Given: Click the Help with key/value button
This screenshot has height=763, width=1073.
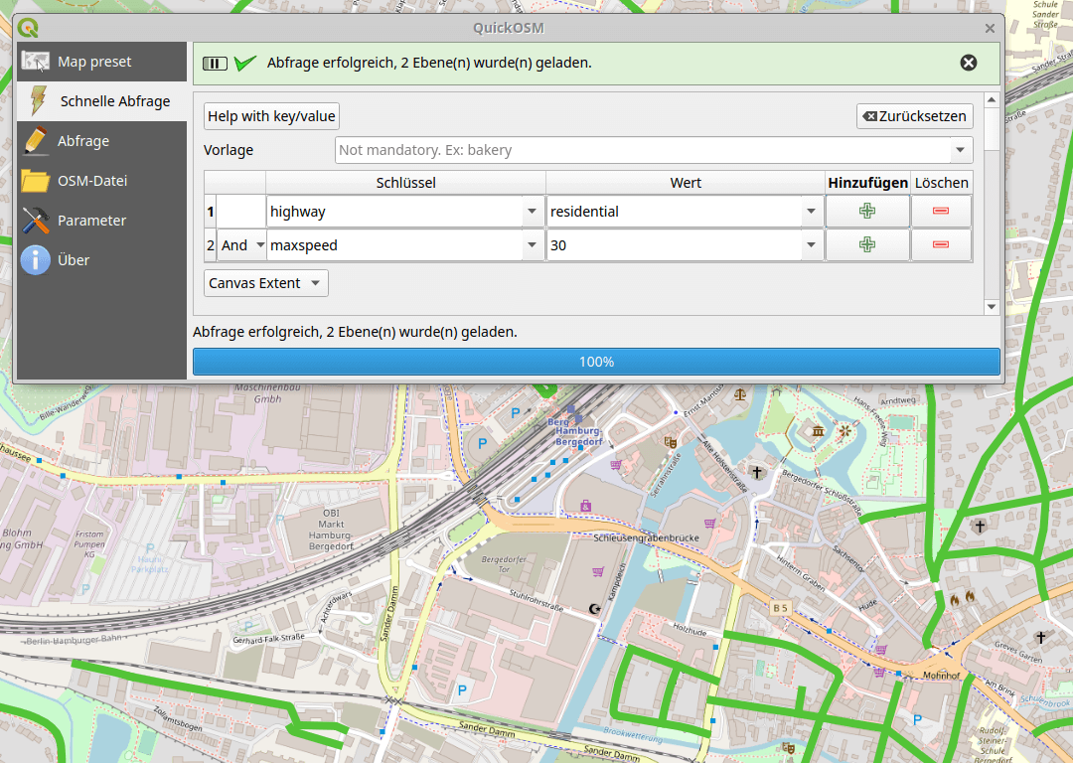Looking at the screenshot, I should pos(271,116).
